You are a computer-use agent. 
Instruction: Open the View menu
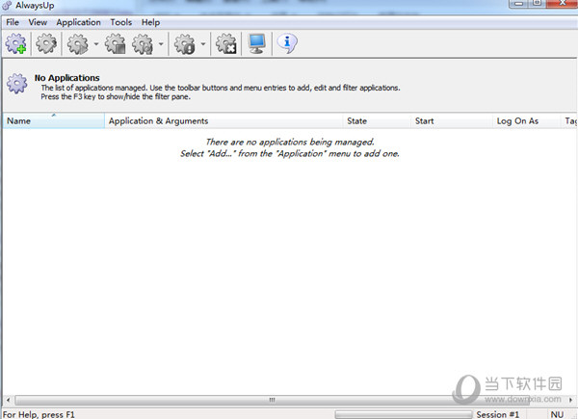[x=38, y=22]
